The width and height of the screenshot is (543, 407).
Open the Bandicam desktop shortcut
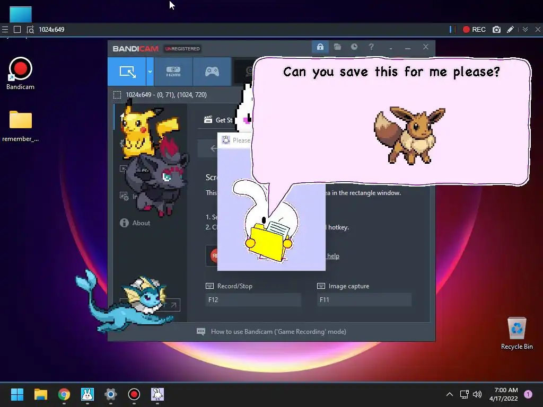point(21,74)
